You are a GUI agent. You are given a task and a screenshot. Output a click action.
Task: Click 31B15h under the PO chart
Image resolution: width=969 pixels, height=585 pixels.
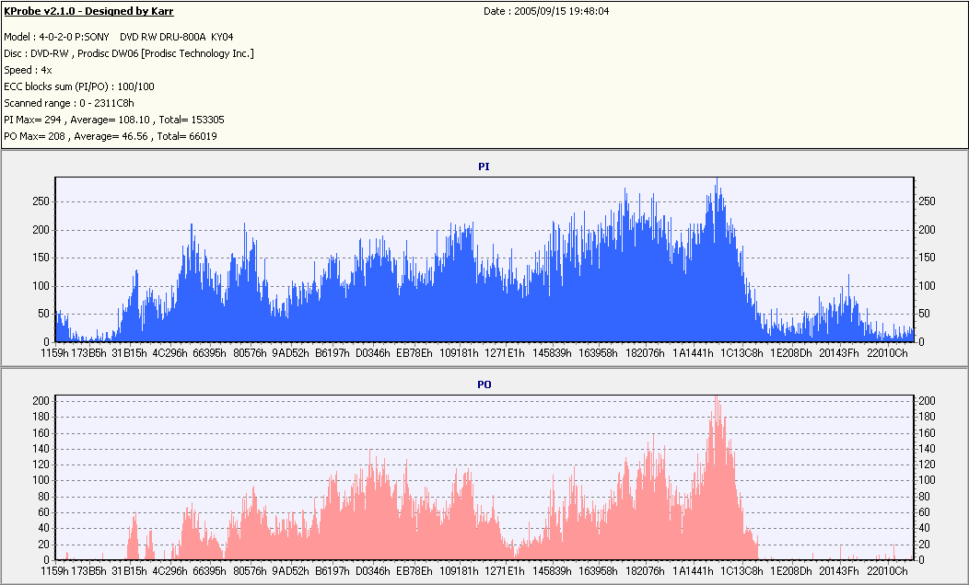point(129,571)
